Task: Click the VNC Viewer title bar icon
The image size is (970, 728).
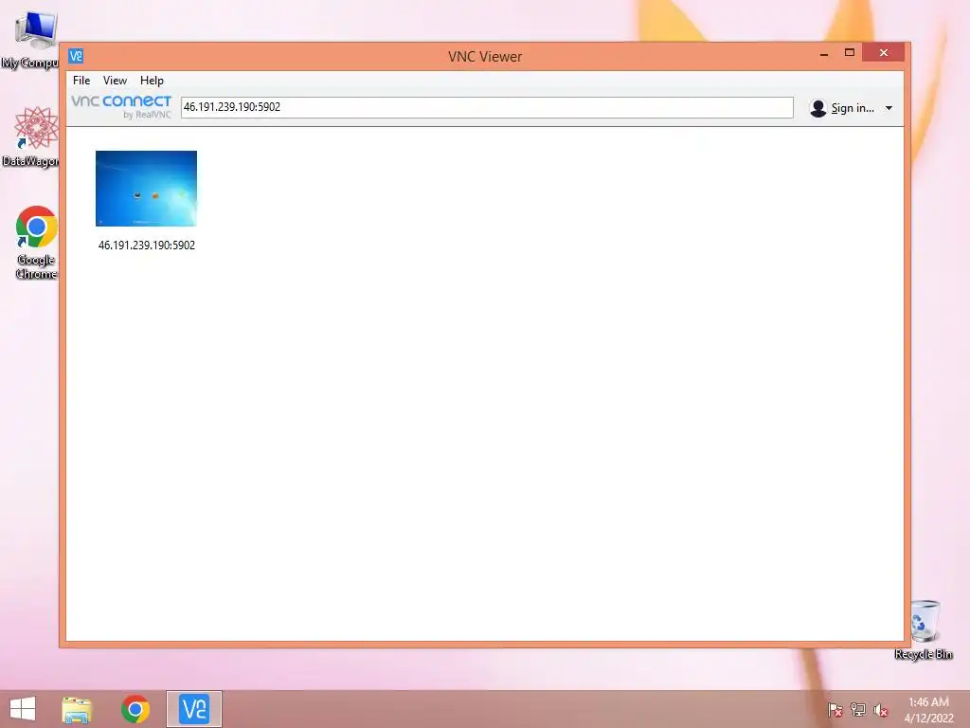Action: click(76, 56)
